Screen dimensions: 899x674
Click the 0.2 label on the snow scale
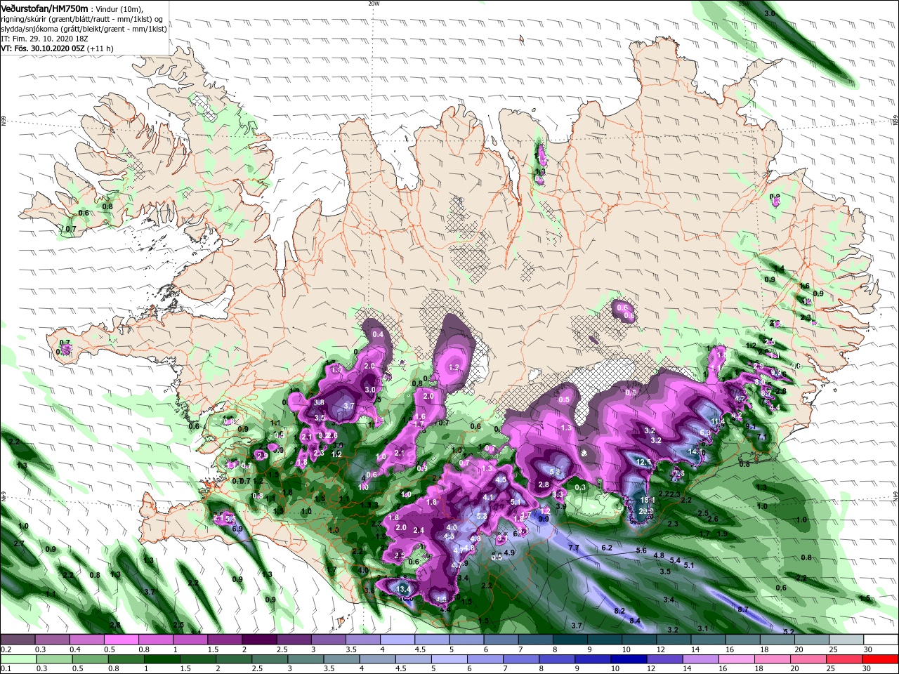pos(6,649)
